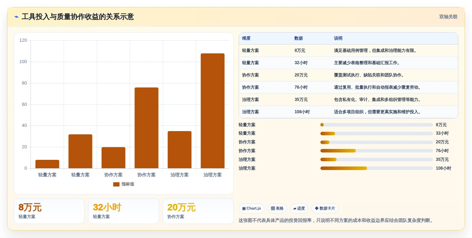
Task: Click the chart bar valued 20
Action: (113, 158)
